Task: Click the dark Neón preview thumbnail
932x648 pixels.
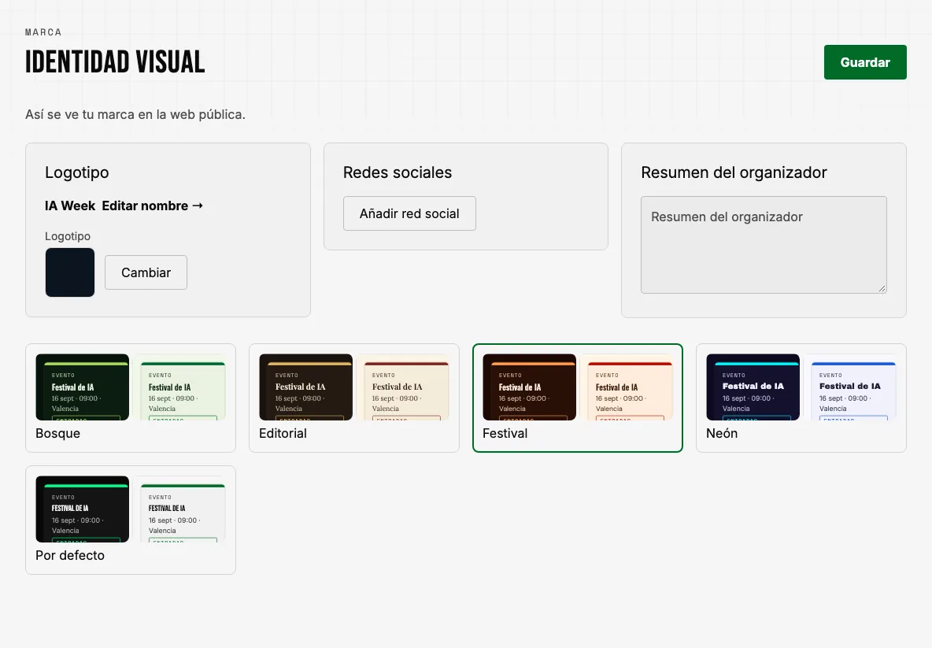Action: [753, 387]
